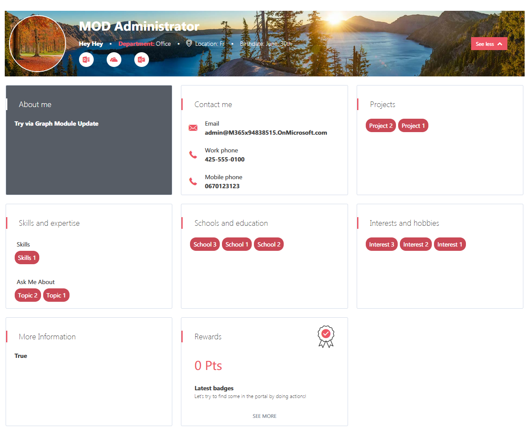Click the Try via Graph Module Update text
This screenshot has width=532, height=433.
coord(57,123)
